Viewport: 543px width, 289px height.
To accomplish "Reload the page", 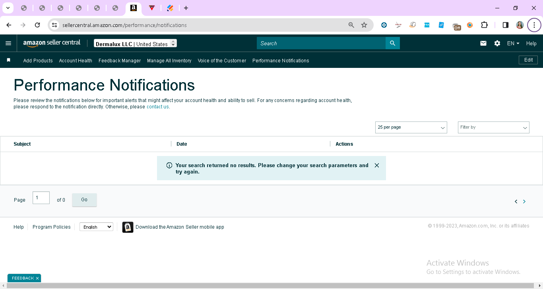I will [37, 25].
